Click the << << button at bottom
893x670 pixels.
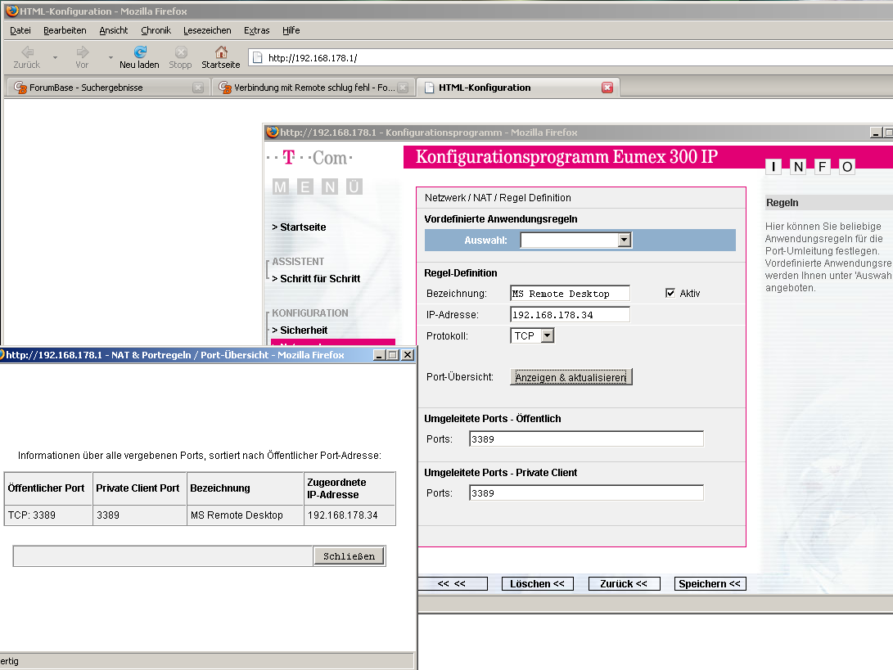[x=452, y=583]
